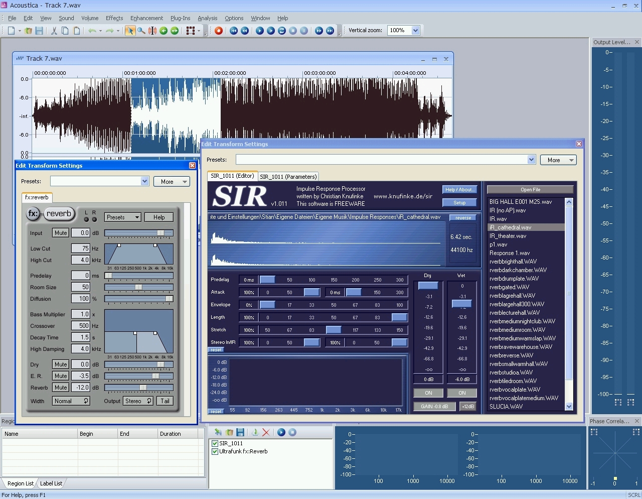Open the Vertical zoom 100% dropdown
The width and height of the screenshot is (642, 499).
tap(415, 31)
